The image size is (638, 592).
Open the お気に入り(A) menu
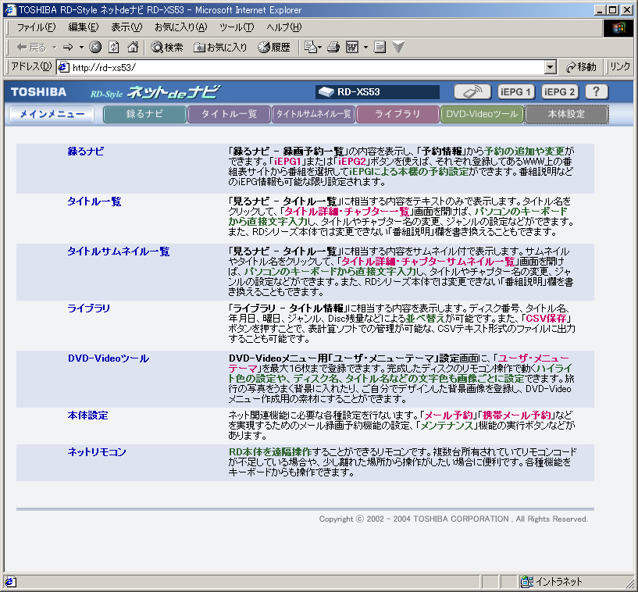pyautogui.click(x=180, y=27)
